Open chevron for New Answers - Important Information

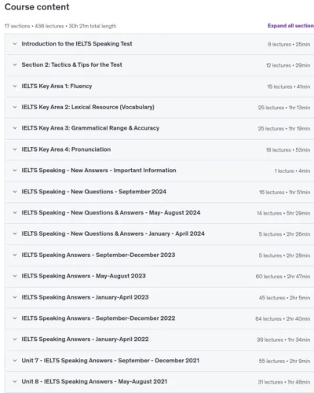point(15,171)
